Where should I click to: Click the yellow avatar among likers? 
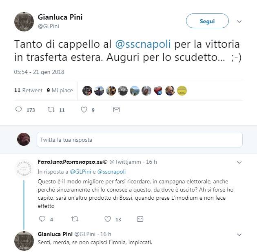182,91
